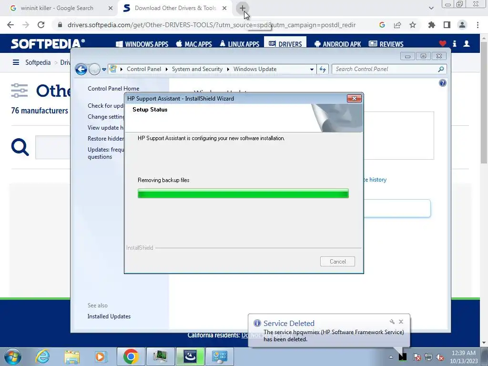488x366 pixels.
Task: Expand Control Panel address history dropdown
Action: click(312, 70)
